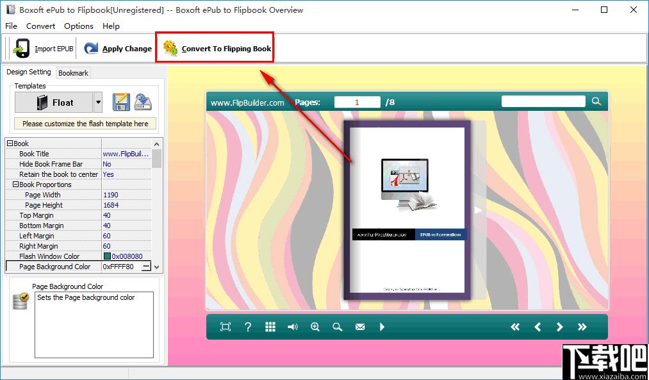
Task: Click the Apply Change arrow icon
Action: pyautogui.click(x=91, y=49)
